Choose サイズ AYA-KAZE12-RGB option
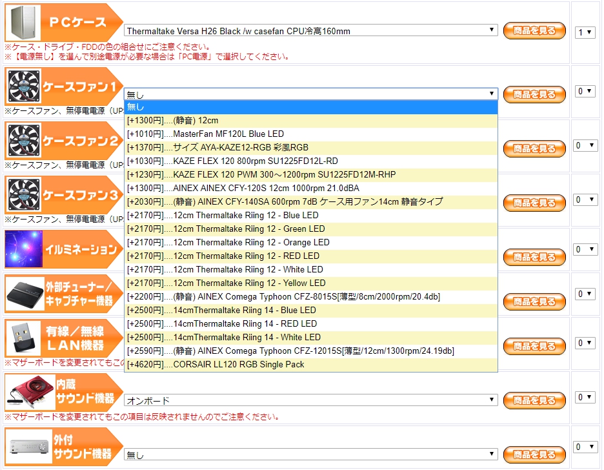This screenshot has width=604, height=470. pos(311,148)
